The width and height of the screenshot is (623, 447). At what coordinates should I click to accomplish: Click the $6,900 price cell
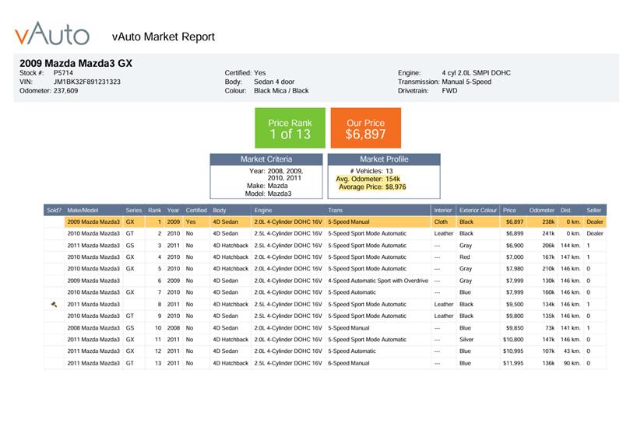tap(515, 246)
